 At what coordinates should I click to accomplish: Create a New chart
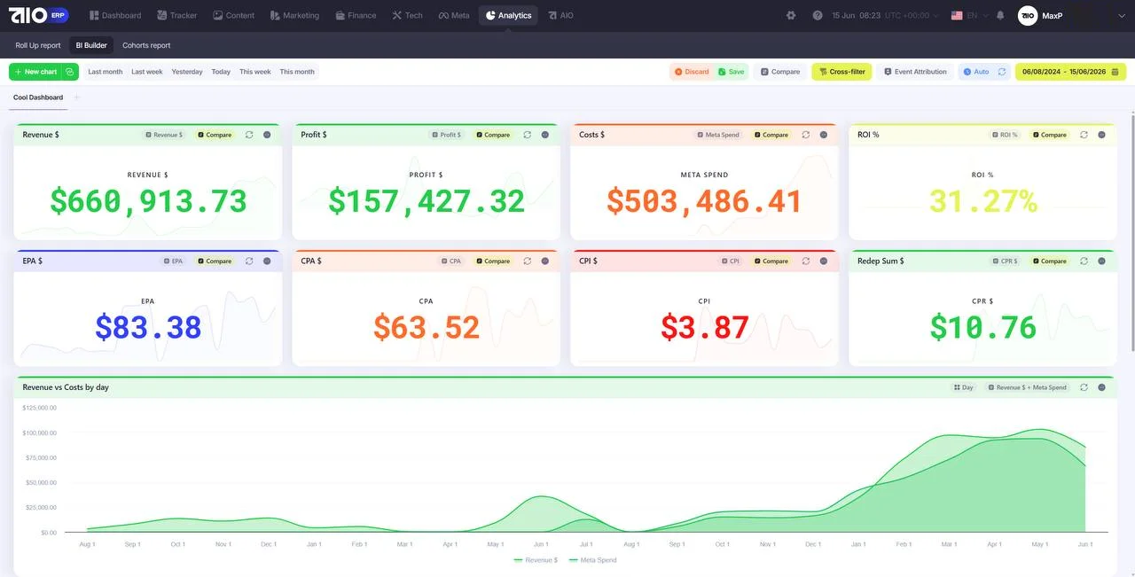click(35, 72)
